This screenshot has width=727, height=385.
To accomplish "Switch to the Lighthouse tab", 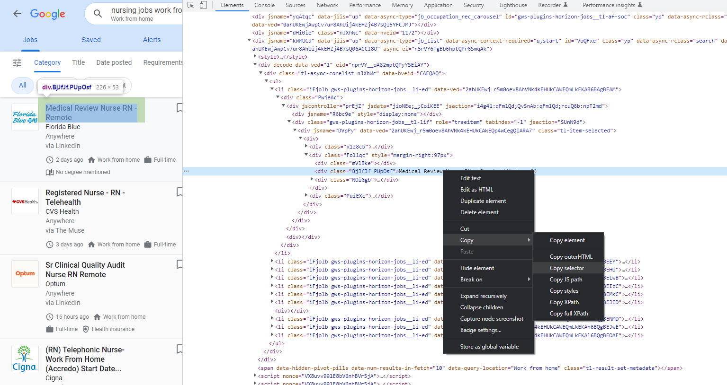I will (513, 5).
